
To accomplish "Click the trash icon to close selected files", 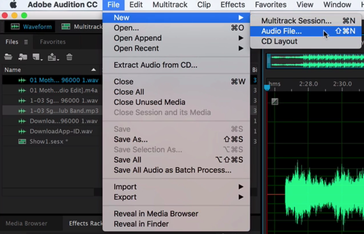I will (x=69, y=57).
